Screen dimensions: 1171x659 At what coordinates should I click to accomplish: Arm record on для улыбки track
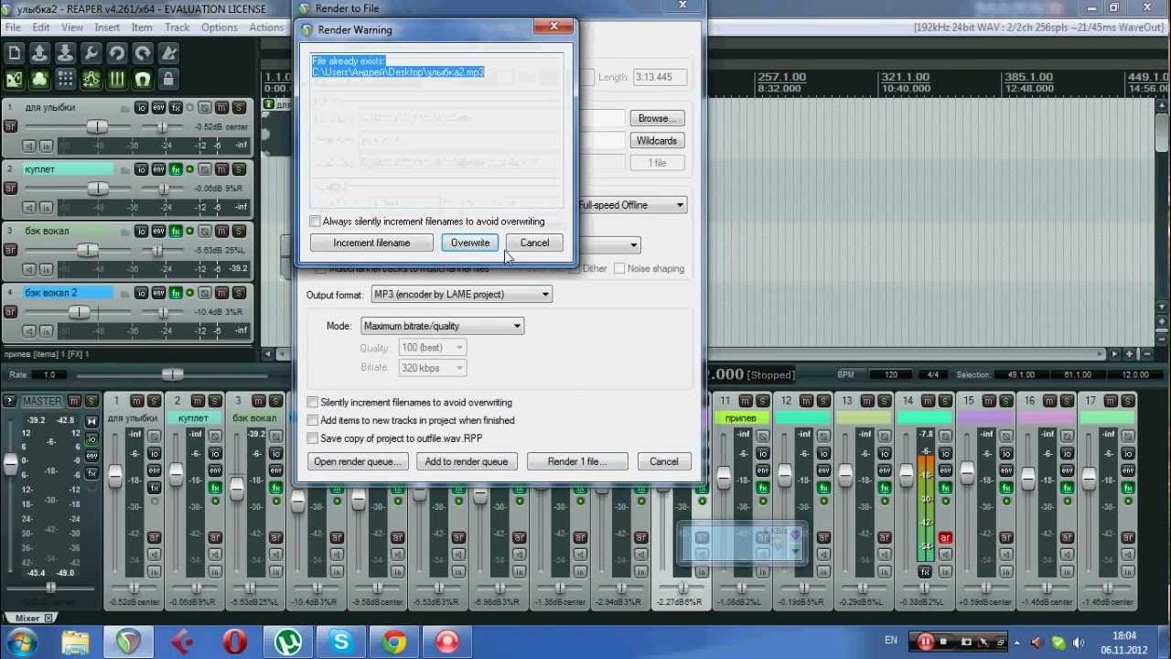pos(11,126)
